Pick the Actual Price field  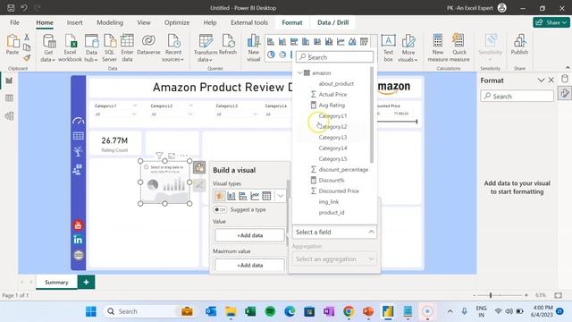tap(332, 94)
